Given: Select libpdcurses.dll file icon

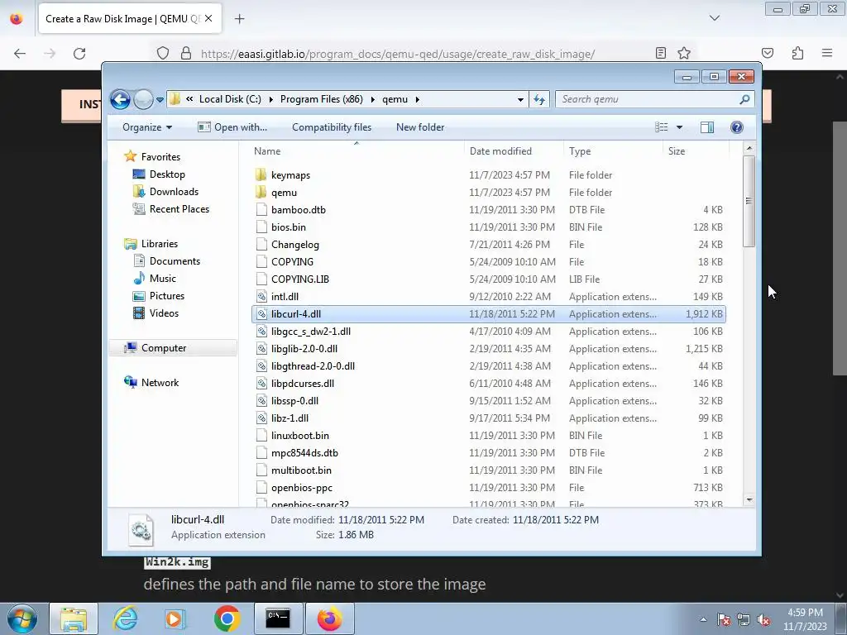Looking at the screenshot, I should click(x=261, y=384).
